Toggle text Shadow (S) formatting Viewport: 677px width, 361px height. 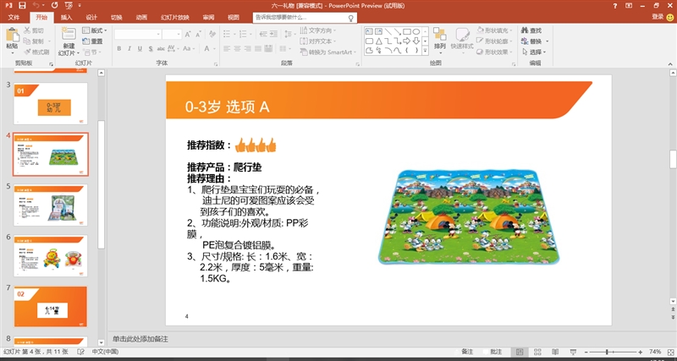[x=151, y=49]
